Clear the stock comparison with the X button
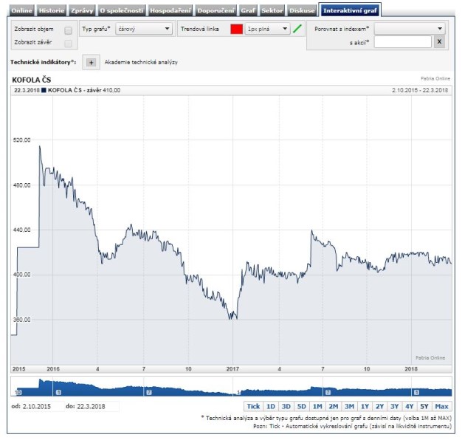This screenshot has height=443, width=462. coord(439,42)
